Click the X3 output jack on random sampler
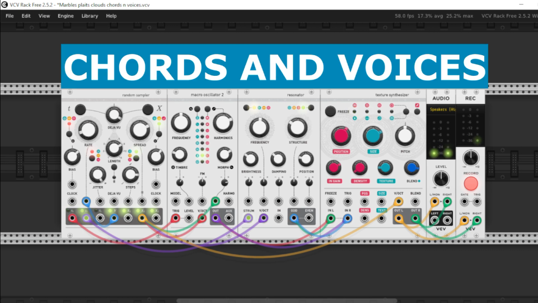This screenshot has width=538, height=303. click(156, 218)
